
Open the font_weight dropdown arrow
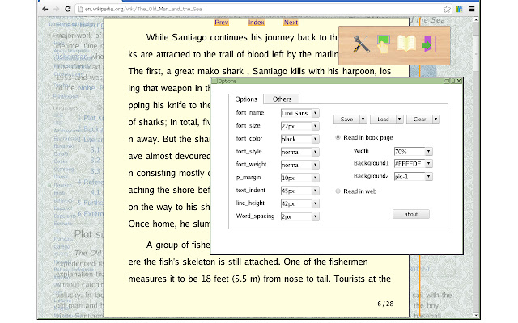point(315,165)
